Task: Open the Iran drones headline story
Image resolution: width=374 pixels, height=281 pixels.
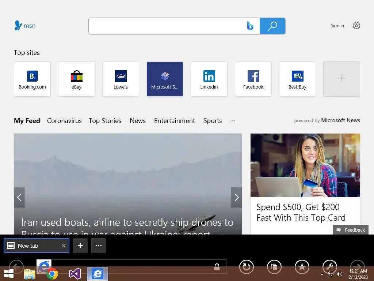Action: coord(127,226)
